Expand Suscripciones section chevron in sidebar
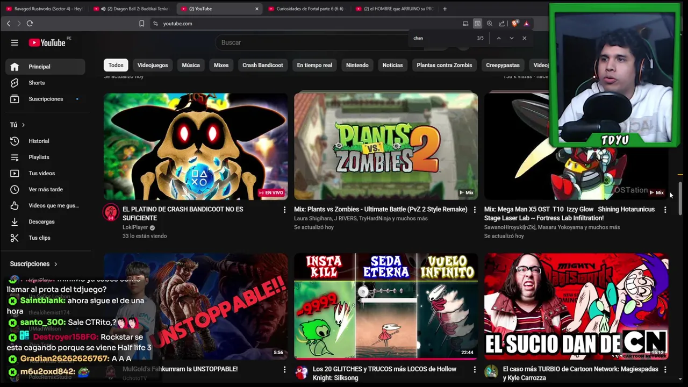This screenshot has width=688, height=387. pos(55,264)
